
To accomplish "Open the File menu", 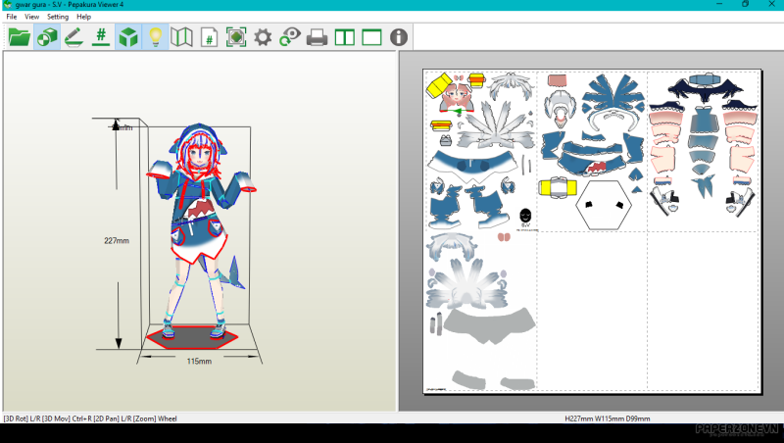I will pyautogui.click(x=12, y=17).
